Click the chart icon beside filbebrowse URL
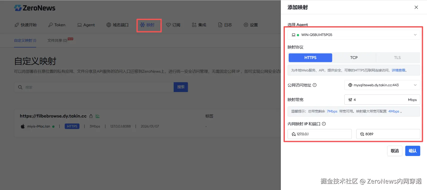Screen dimensions: 427x190 [98, 116]
